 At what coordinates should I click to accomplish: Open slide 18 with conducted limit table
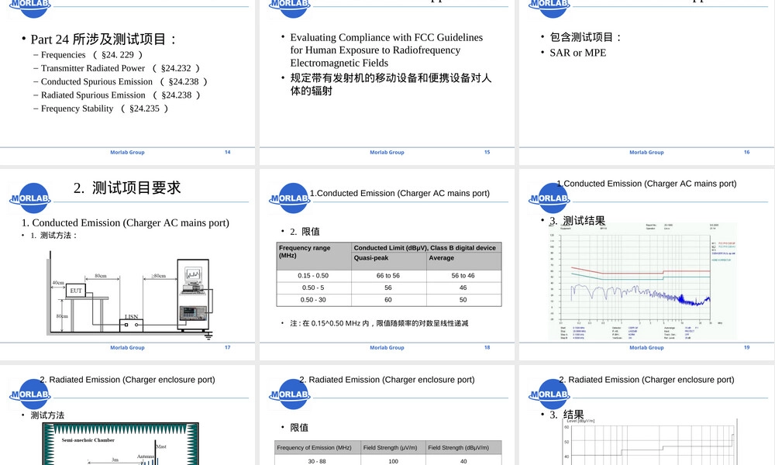[387, 264]
